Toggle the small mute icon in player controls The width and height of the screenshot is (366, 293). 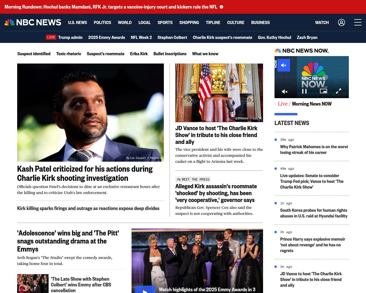click(x=285, y=92)
